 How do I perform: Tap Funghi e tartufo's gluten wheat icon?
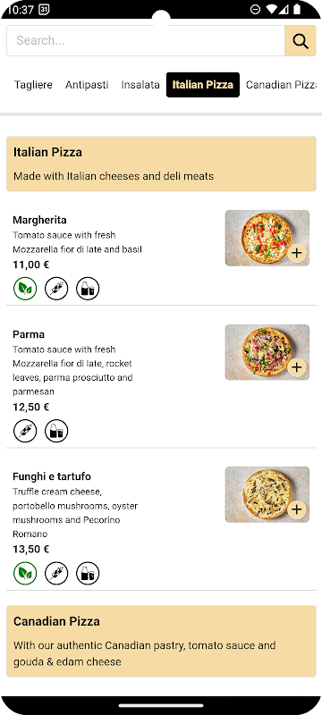[x=56, y=573]
